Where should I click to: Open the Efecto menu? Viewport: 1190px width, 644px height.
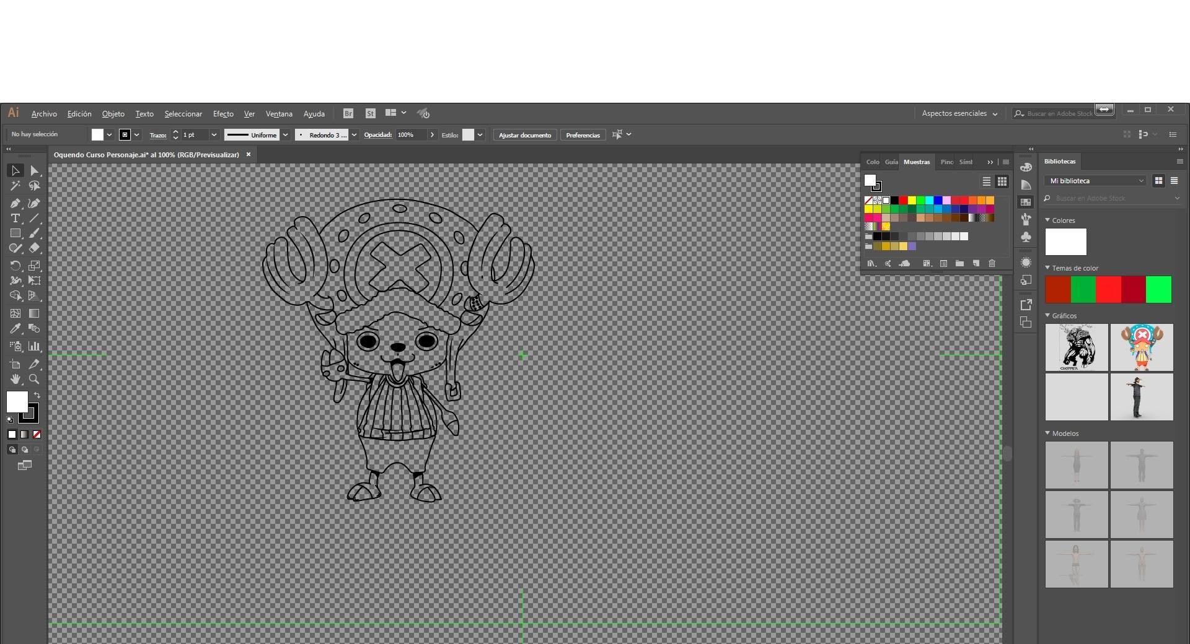223,114
